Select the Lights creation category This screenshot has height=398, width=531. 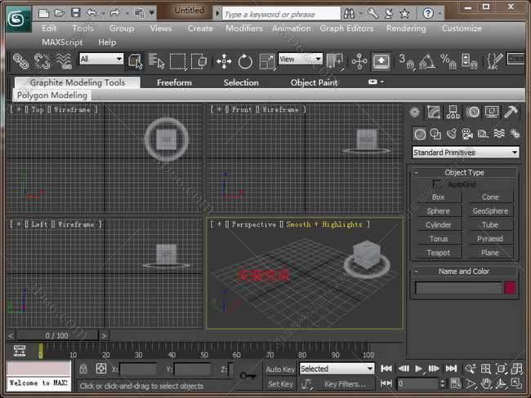(x=452, y=135)
